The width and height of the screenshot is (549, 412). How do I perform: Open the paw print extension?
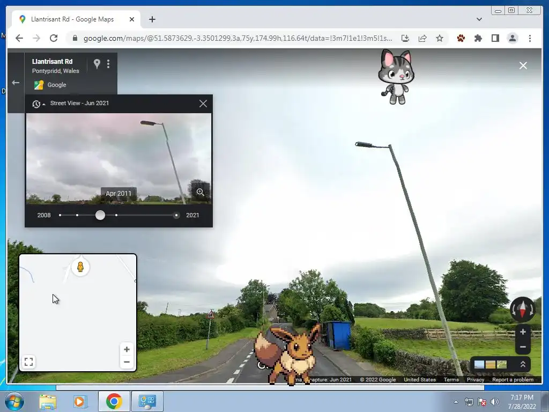click(461, 38)
